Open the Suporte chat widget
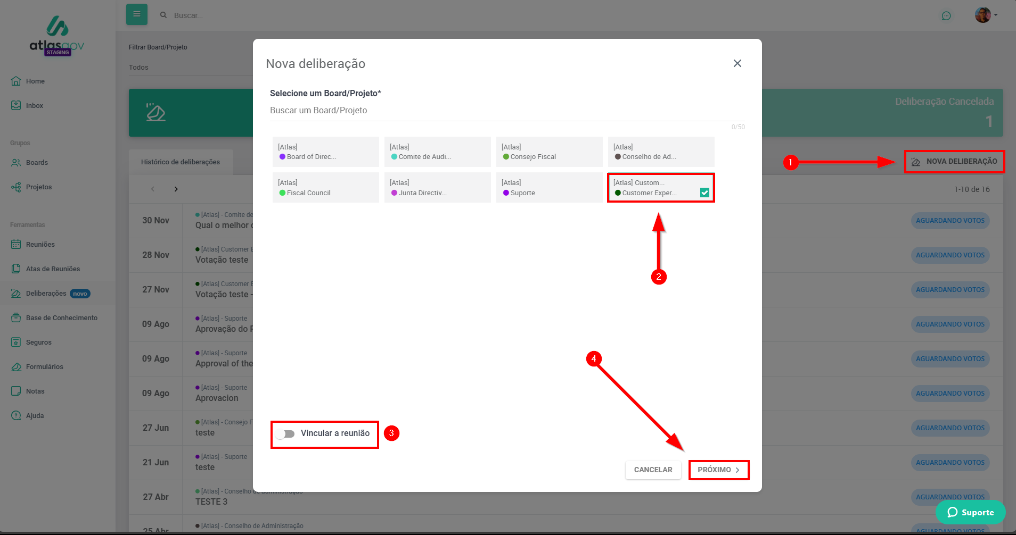Screen dimensions: 1016x535 coord(971,512)
